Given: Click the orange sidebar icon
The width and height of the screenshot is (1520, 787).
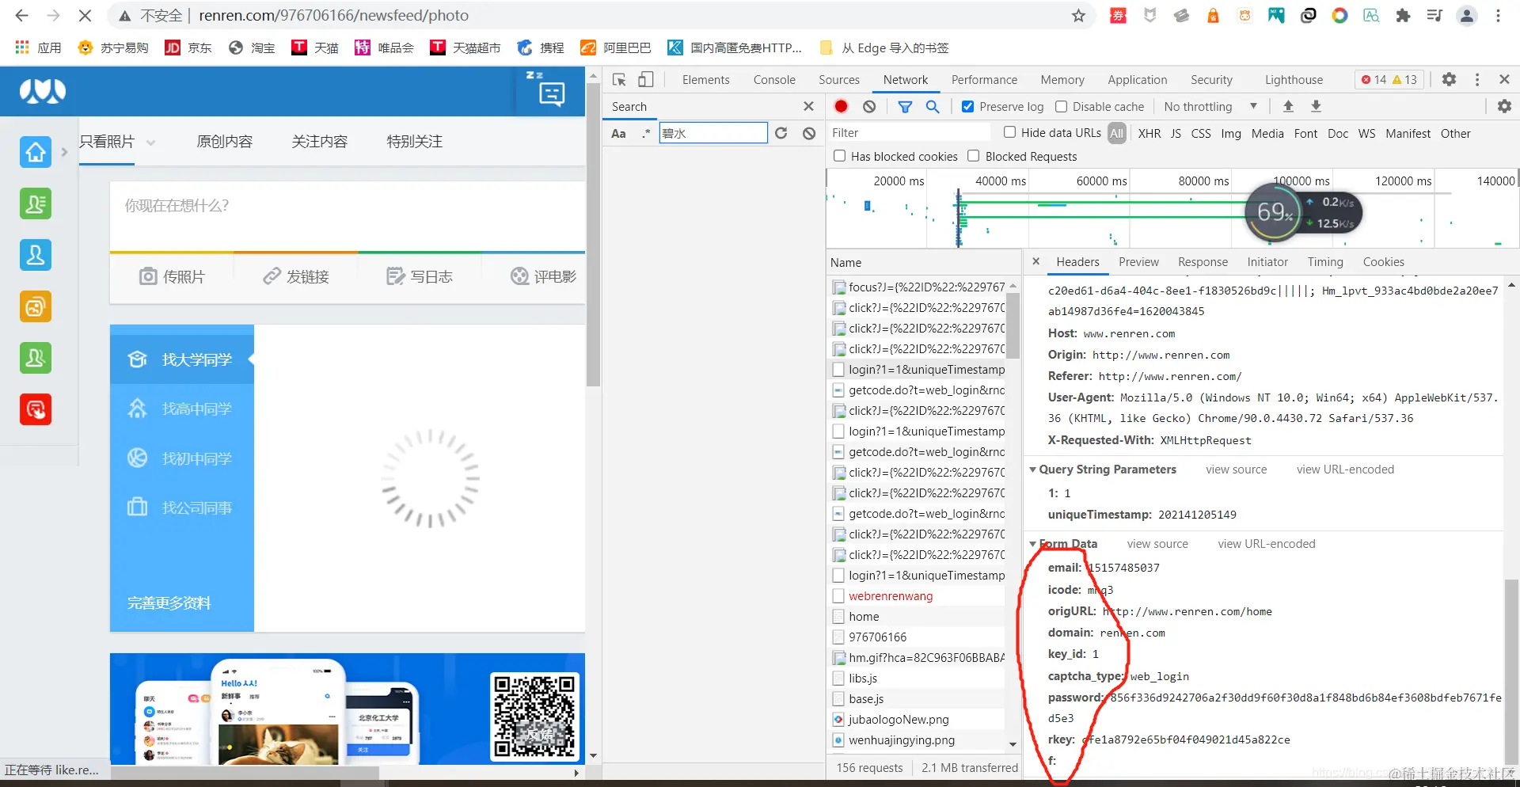Looking at the screenshot, I should click(36, 306).
